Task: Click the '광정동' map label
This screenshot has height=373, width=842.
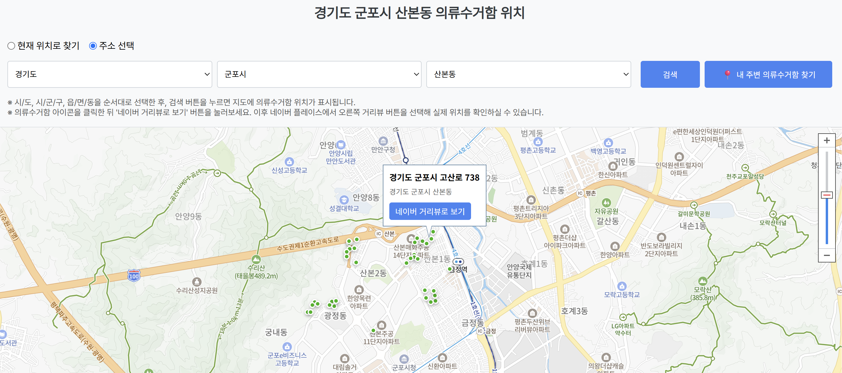Action: 335,316
